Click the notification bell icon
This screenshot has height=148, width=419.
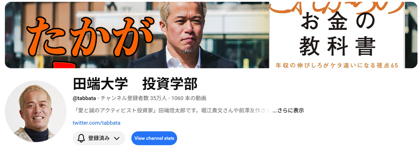[81, 138]
